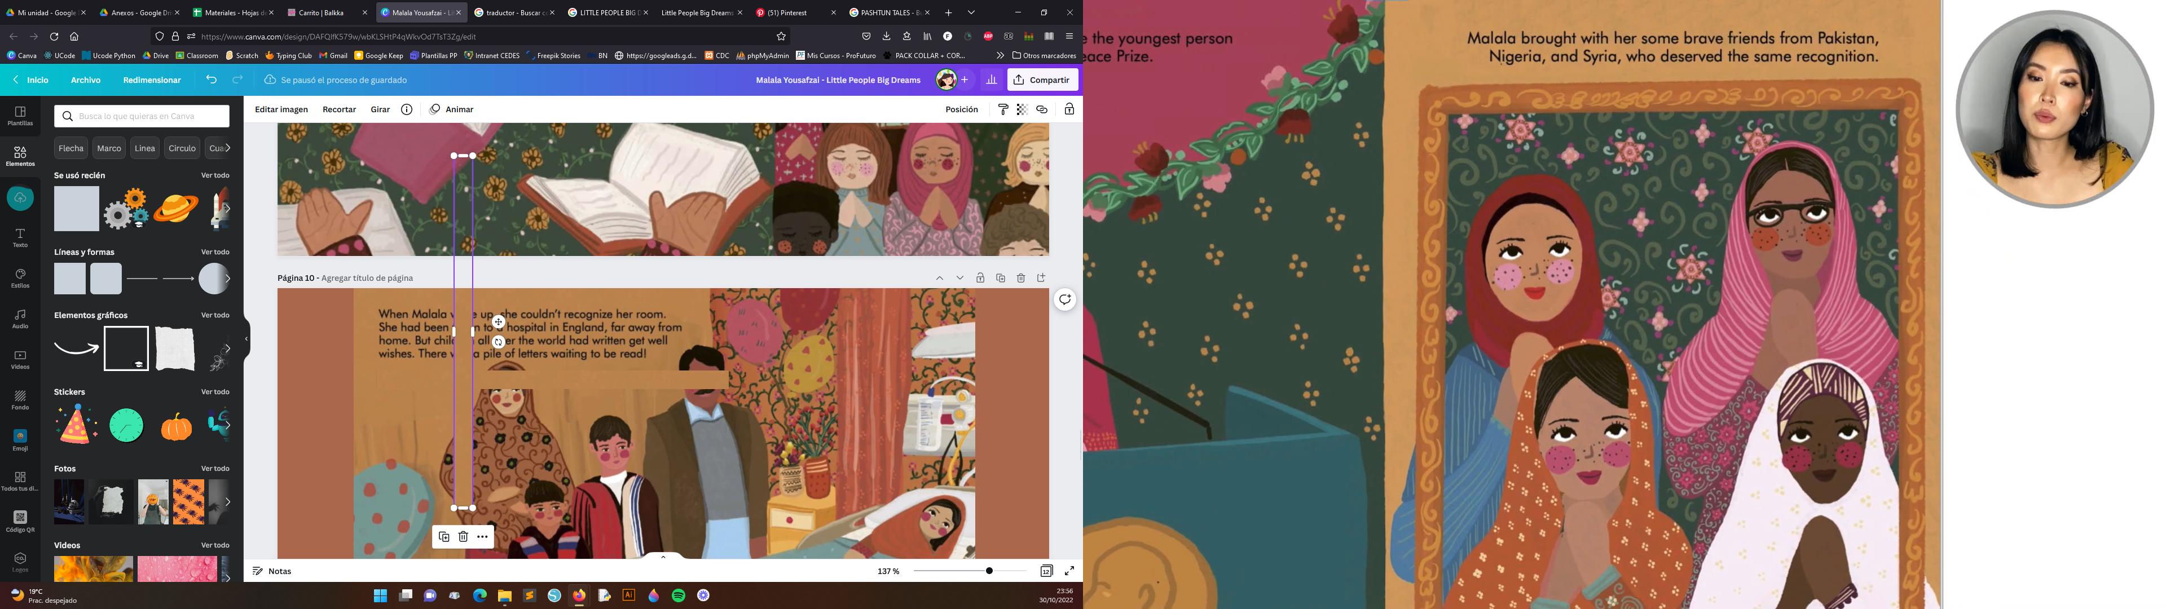Open the Elementos sidebar panel
The width and height of the screenshot is (2166, 609).
click(20, 156)
